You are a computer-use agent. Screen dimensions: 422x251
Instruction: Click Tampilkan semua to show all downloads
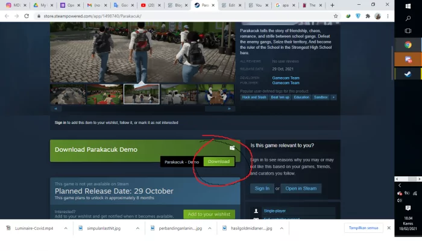[x=364, y=228]
